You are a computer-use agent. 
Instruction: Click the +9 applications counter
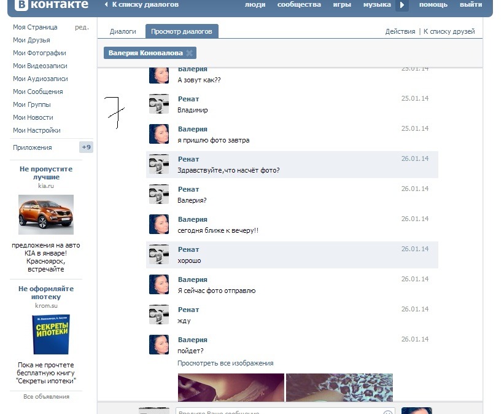(x=86, y=147)
